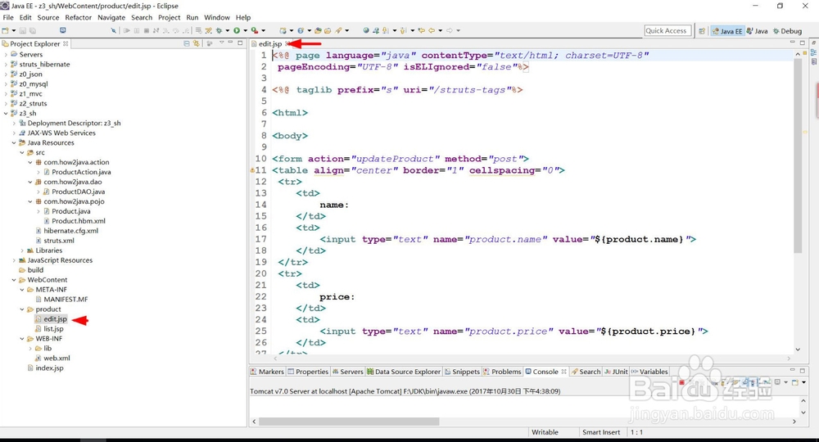Click the Back navigation arrow in toolbar
The image size is (819, 442).
coord(432,30)
